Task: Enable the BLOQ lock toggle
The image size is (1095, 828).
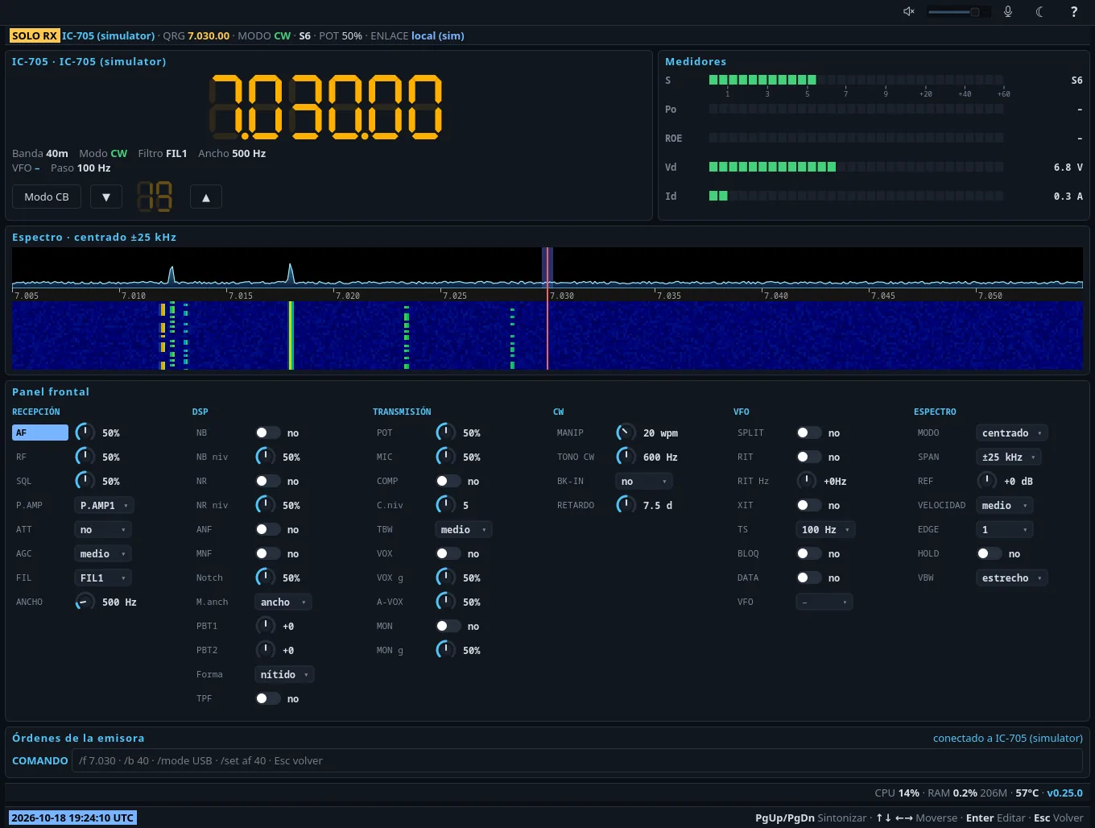Action: (x=809, y=553)
